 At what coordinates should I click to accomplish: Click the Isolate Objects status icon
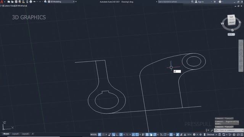230,134
